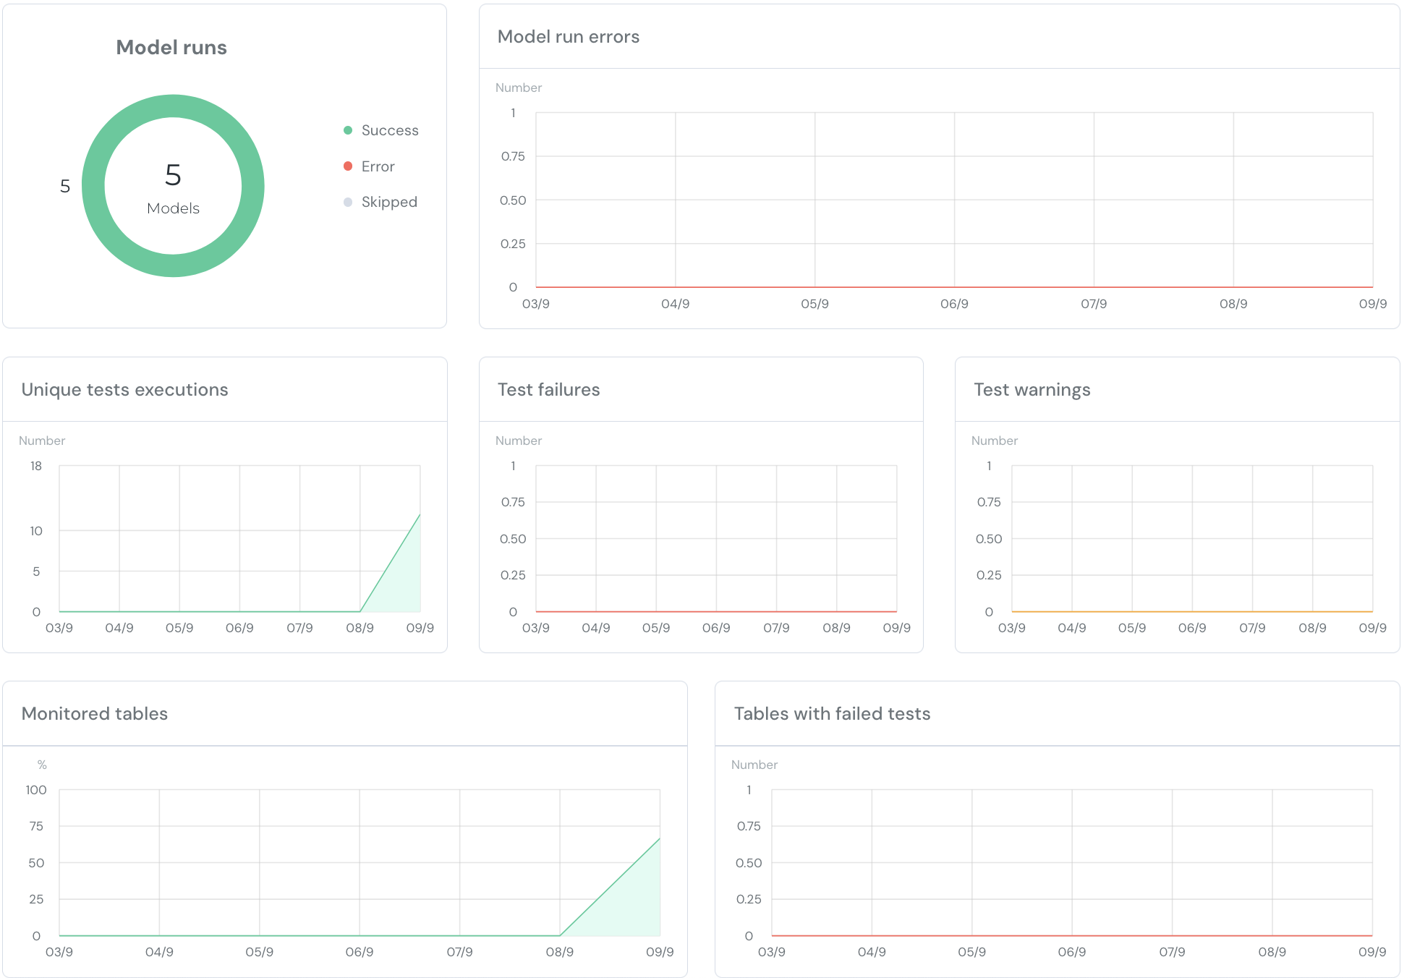Toggle the Error legend entry
Screen dimensions: 1412x978
(x=378, y=166)
